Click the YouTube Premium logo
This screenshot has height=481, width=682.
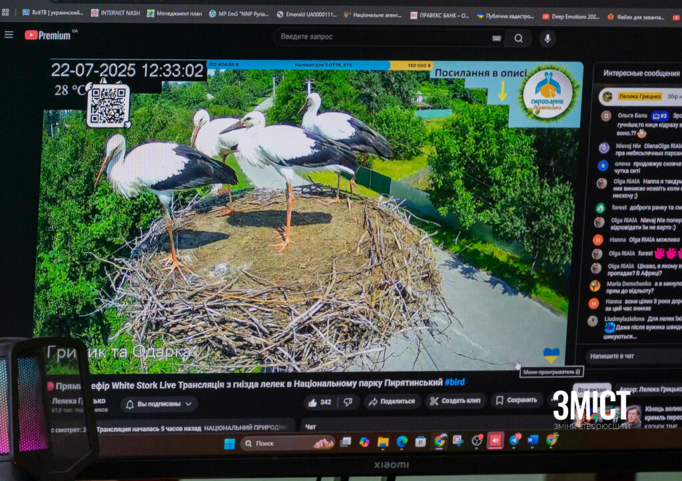coord(47,35)
